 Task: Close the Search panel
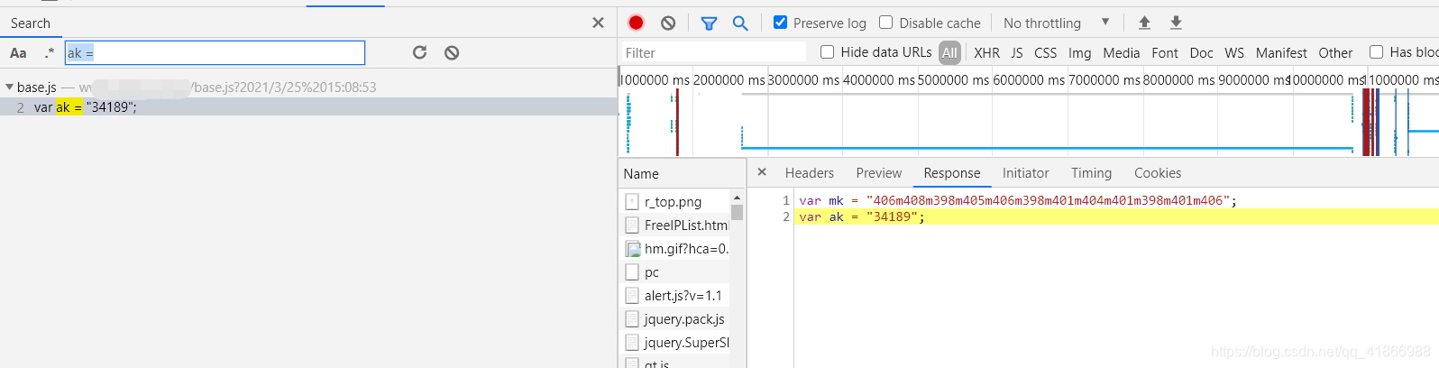pos(598,23)
